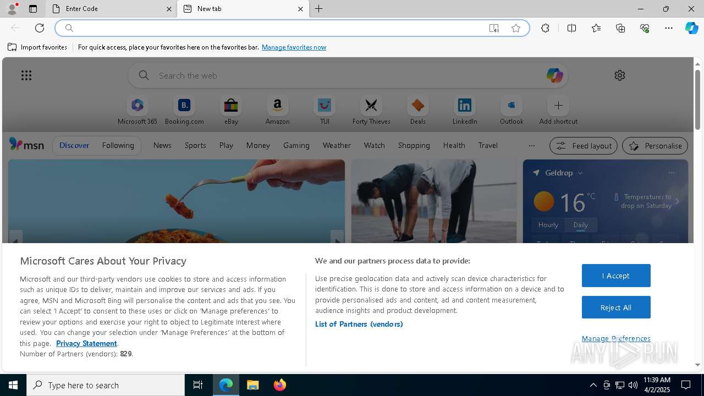Open the Copilot sidebar icon
The height and width of the screenshot is (396, 704).
tap(692, 28)
